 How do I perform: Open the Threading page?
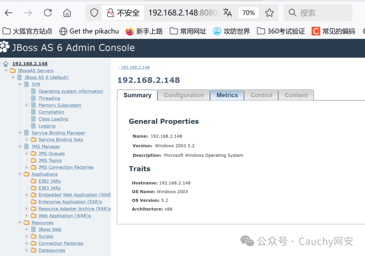tap(49, 98)
